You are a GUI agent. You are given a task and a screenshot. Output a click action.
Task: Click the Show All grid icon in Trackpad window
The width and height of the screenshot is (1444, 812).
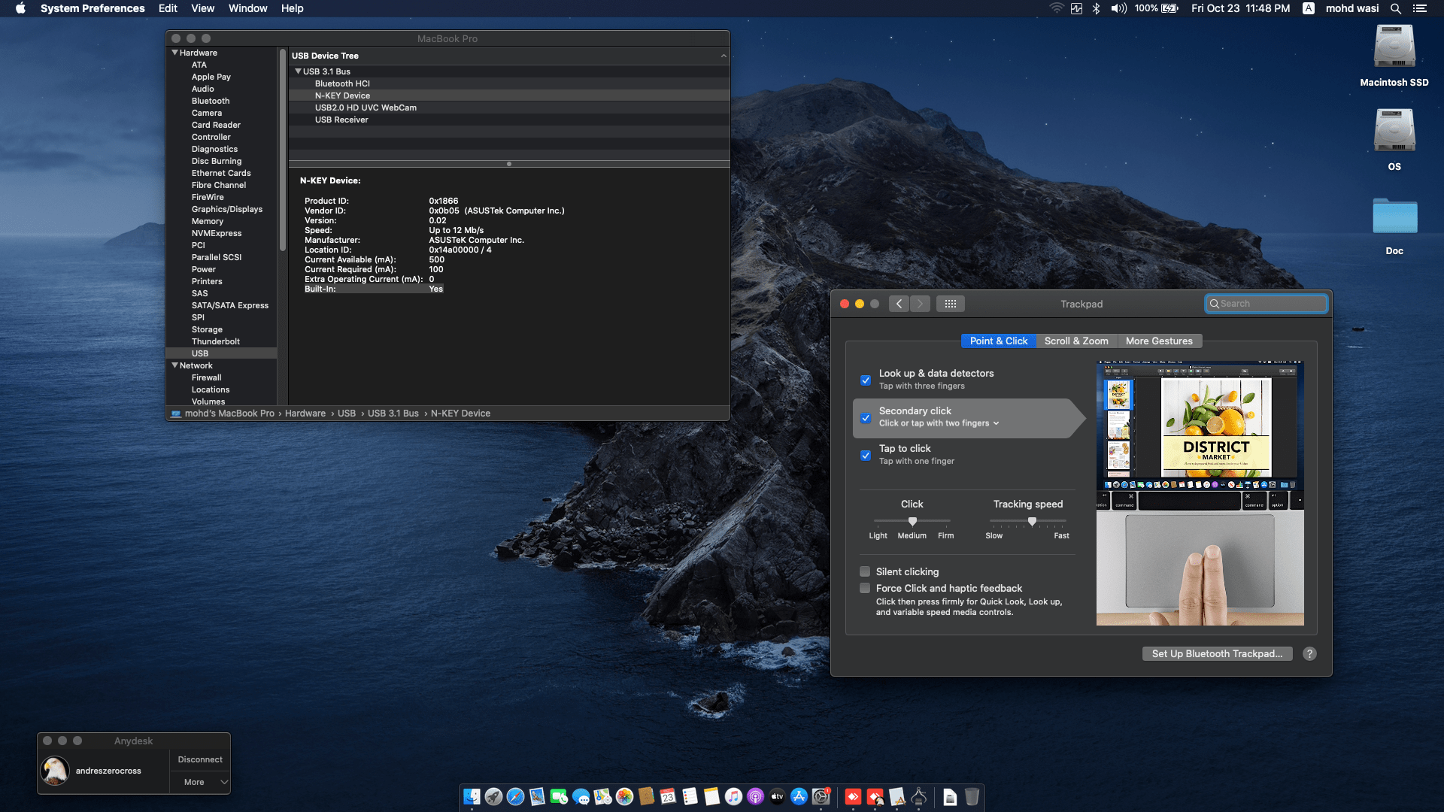point(951,304)
